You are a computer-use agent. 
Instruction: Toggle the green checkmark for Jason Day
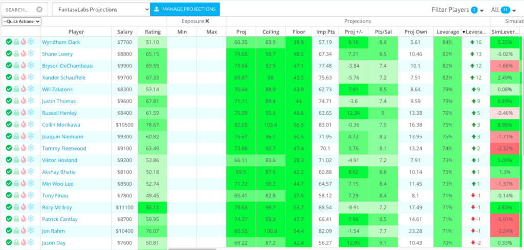(x=9, y=243)
